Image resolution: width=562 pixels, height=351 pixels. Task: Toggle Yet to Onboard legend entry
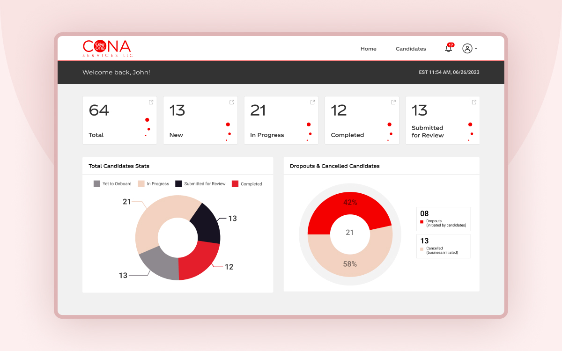click(x=113, y=184)
